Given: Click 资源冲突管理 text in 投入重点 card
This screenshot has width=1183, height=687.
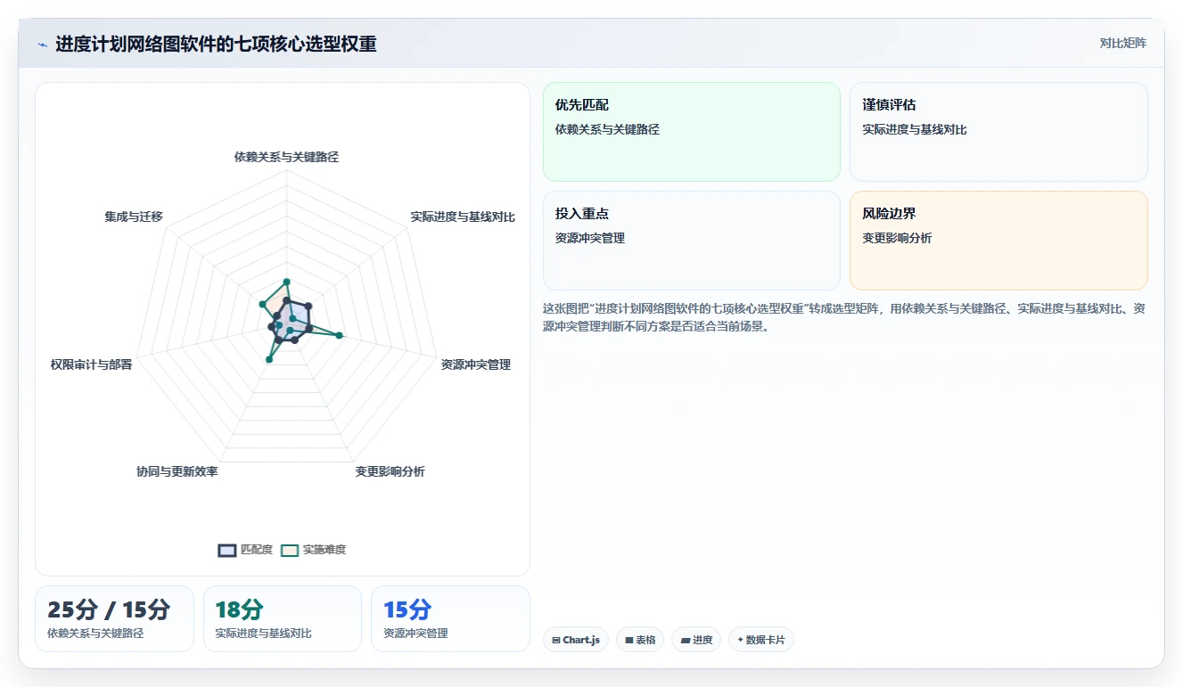Looking at the screenshot, I should [x=590, y=238].
